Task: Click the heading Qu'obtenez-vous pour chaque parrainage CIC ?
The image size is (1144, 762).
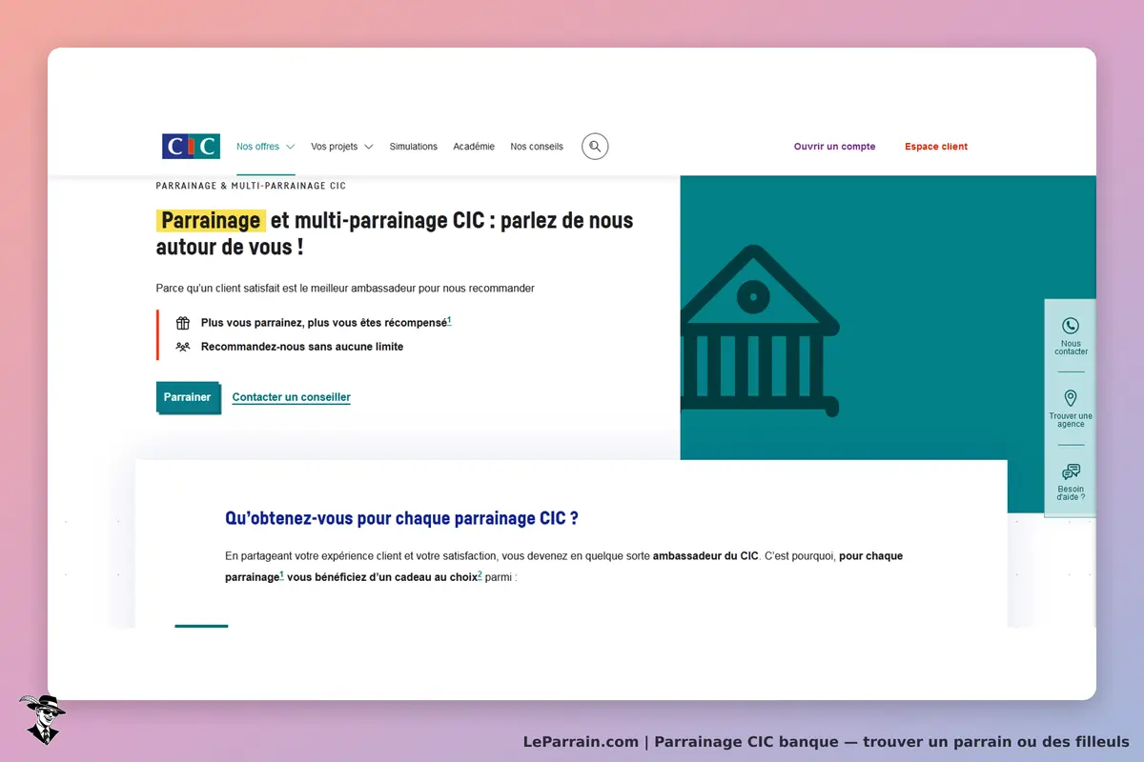Action: (401, 519)
